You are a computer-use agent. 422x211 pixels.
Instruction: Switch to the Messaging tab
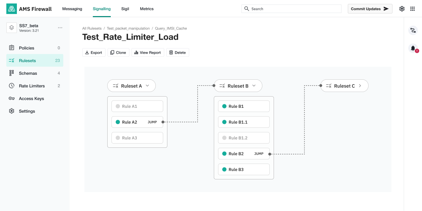[x=72, y=9]
